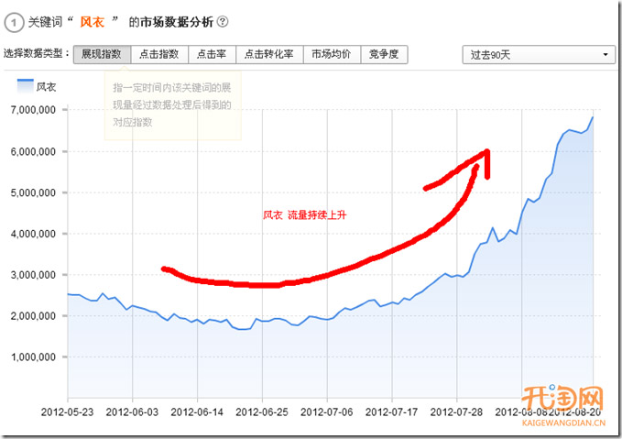The width and height of the screenshot is (622, 439).
Task: Click the help question mark icon beside title
Action: coord(224,21)
